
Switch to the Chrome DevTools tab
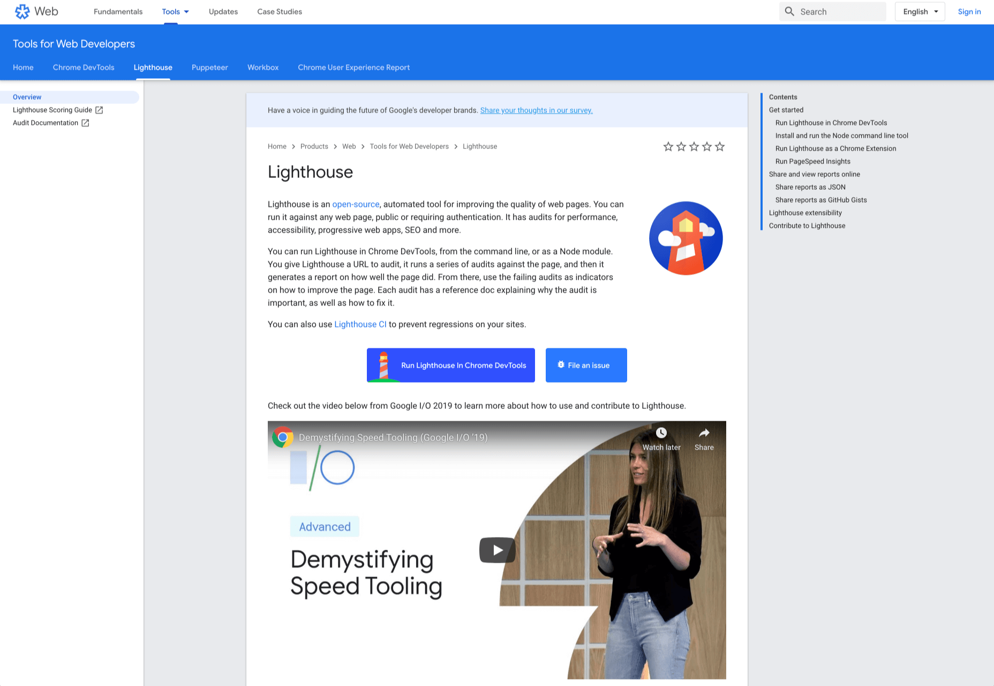pyautogui.click(x=84, y=68)
